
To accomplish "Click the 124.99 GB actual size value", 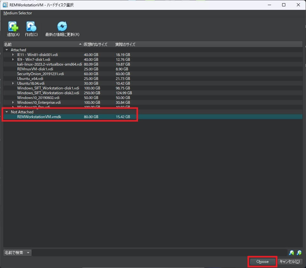I will pyautogui.click(x=124, y=93).
